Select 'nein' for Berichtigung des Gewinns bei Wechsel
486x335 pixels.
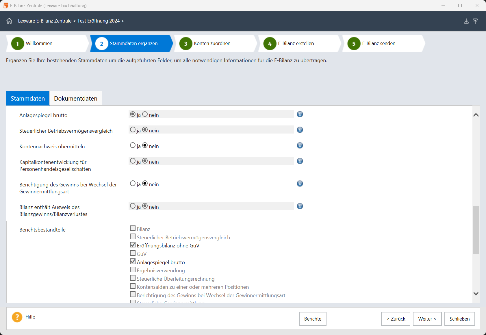(x=145, y=184)
